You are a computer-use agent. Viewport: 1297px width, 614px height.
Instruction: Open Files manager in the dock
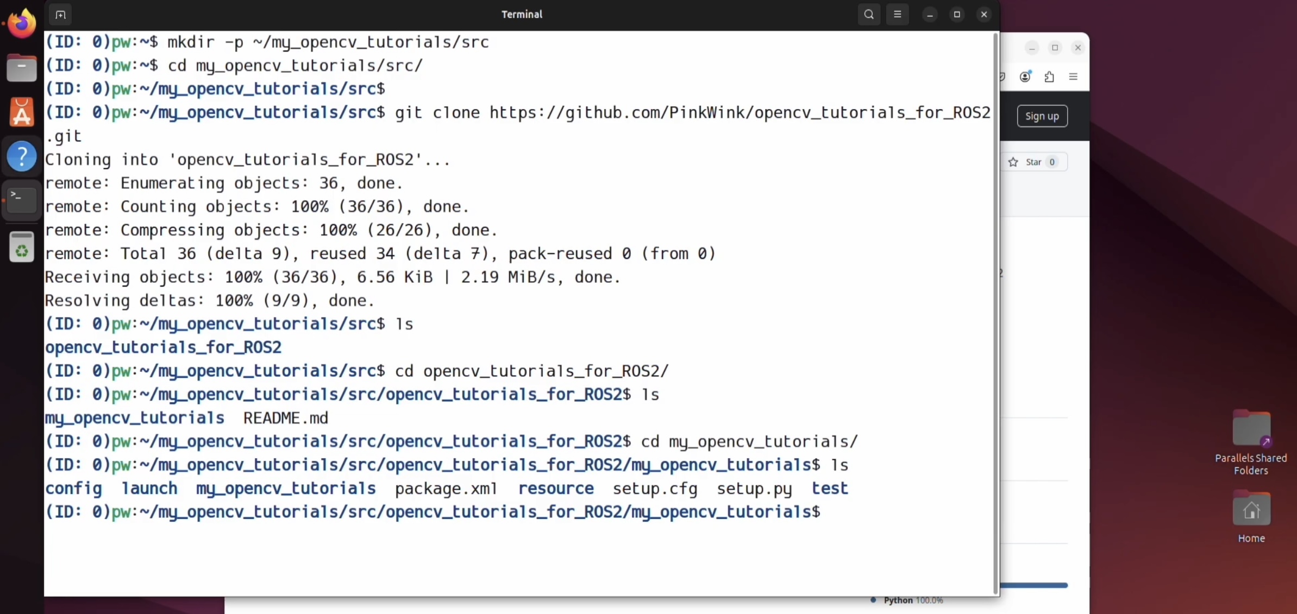(22, 68)
